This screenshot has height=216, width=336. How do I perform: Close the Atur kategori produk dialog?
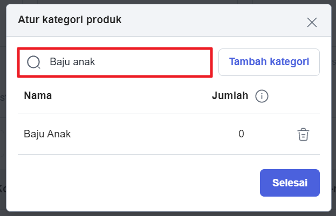click(312, 22)
